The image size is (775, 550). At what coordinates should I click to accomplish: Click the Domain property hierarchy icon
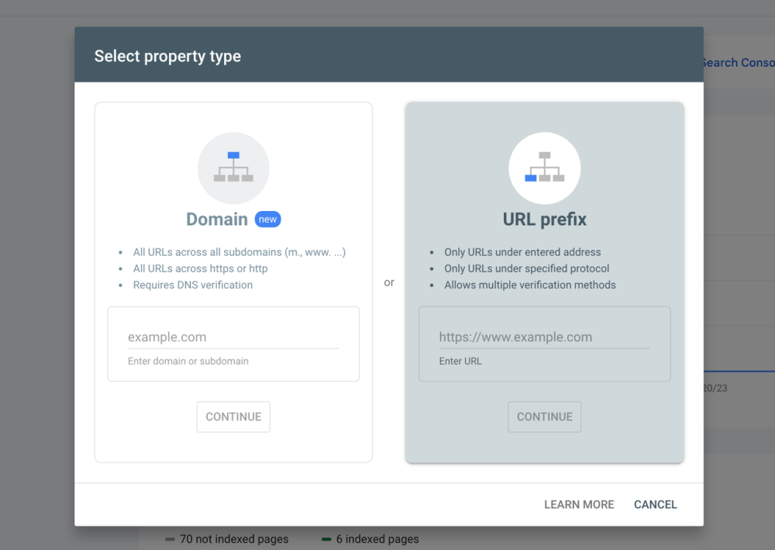point(233,168)
